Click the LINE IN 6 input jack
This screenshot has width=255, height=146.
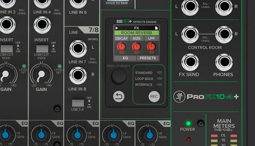[78, 3]
